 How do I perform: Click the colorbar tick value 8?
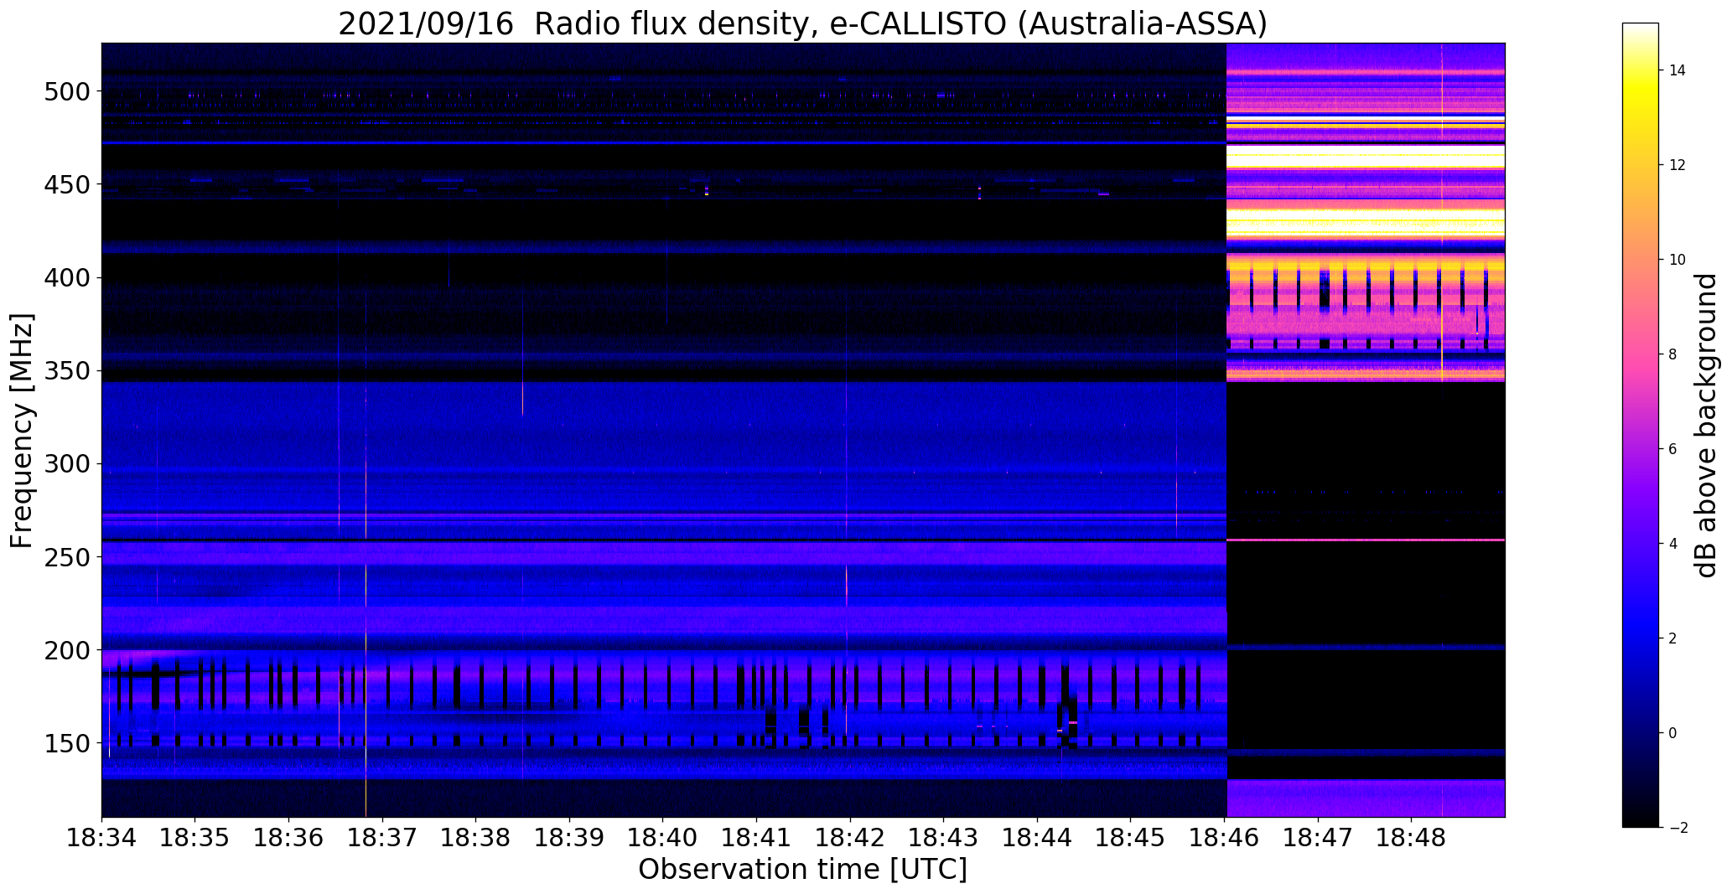1673,354
